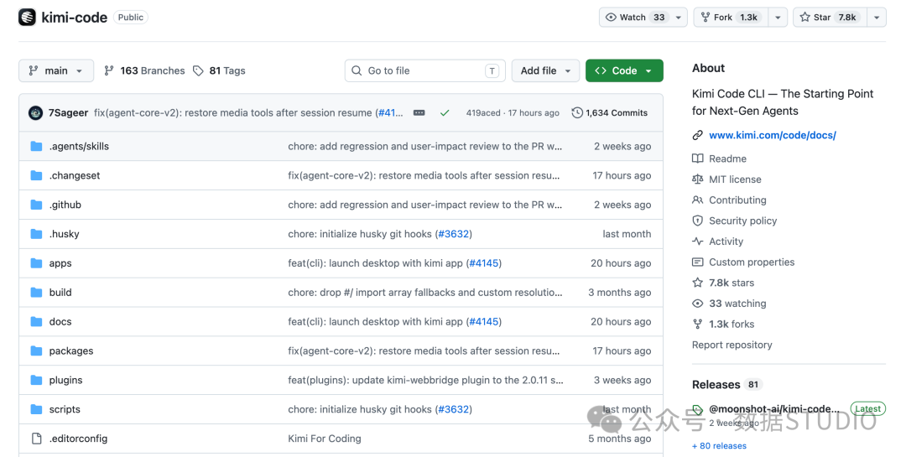Click the 7Sageer author avatar

point(35,112)
